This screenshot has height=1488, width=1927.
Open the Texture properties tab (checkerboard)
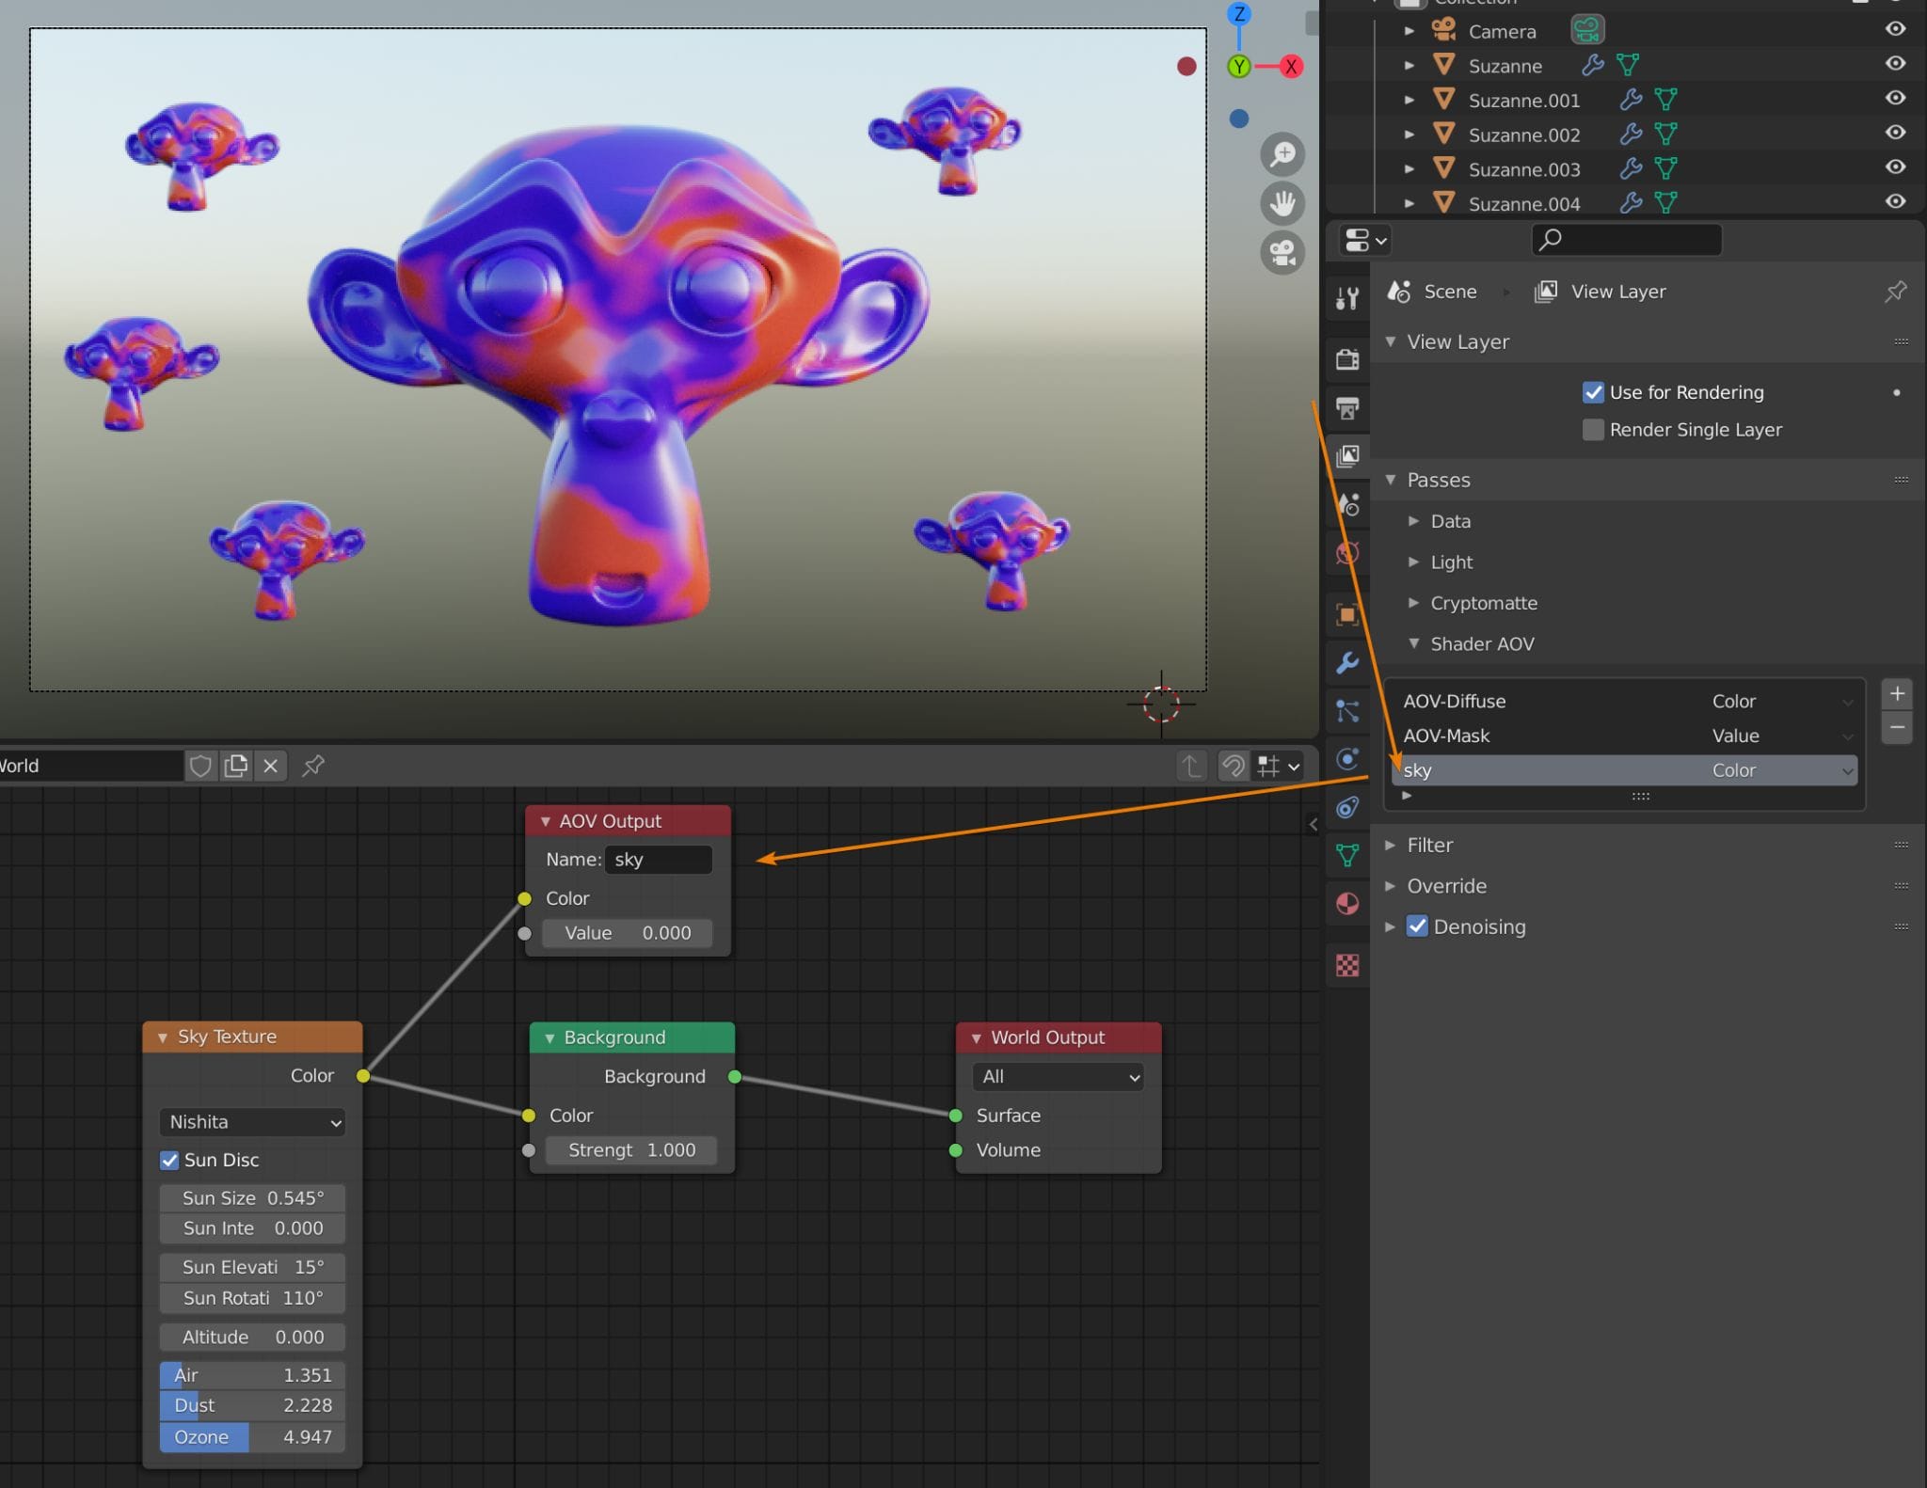1347,965
